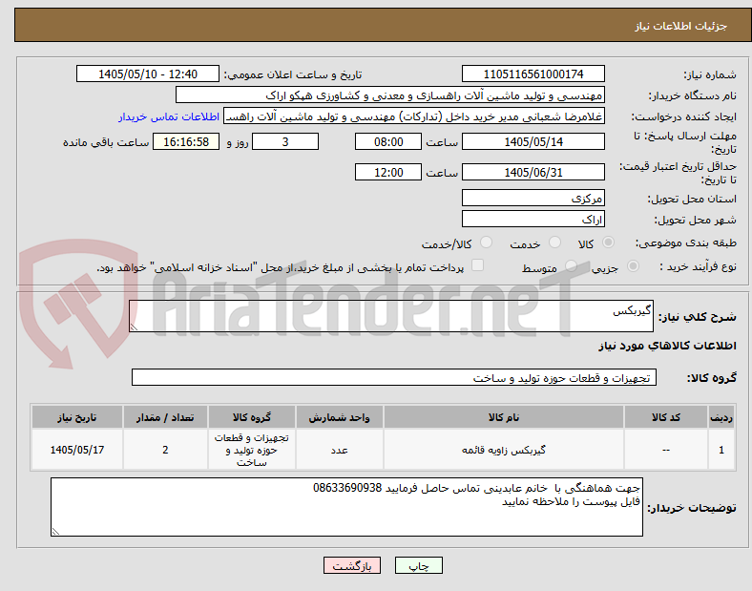Click the validity time field 12:00
The image size is (752, 591).
(388, 172)
